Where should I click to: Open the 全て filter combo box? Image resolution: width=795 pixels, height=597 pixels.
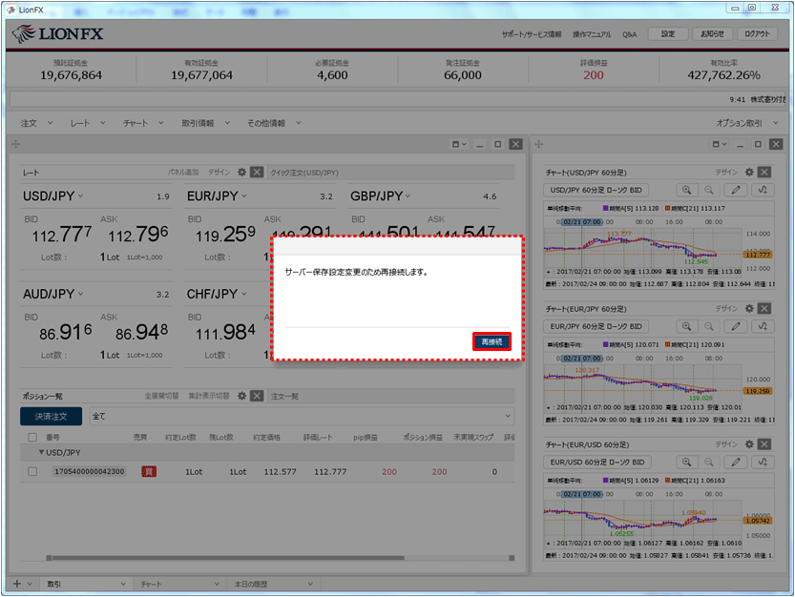[x=302, y=416]
